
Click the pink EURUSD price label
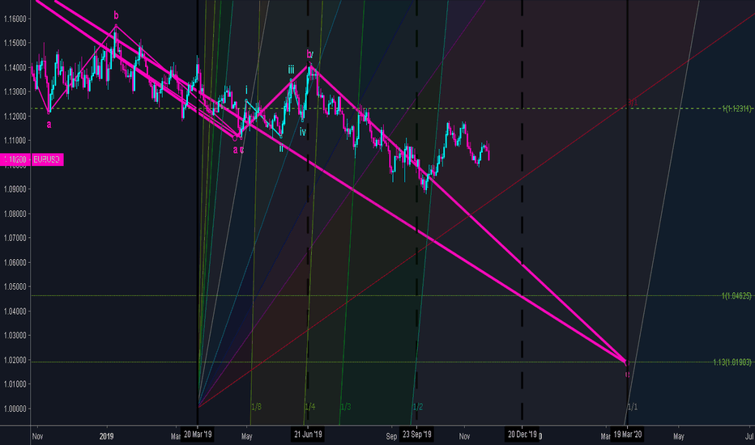(46, 161)
